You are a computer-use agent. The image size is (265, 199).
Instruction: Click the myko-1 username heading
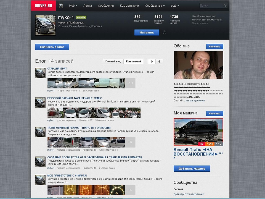click(66, 17)
